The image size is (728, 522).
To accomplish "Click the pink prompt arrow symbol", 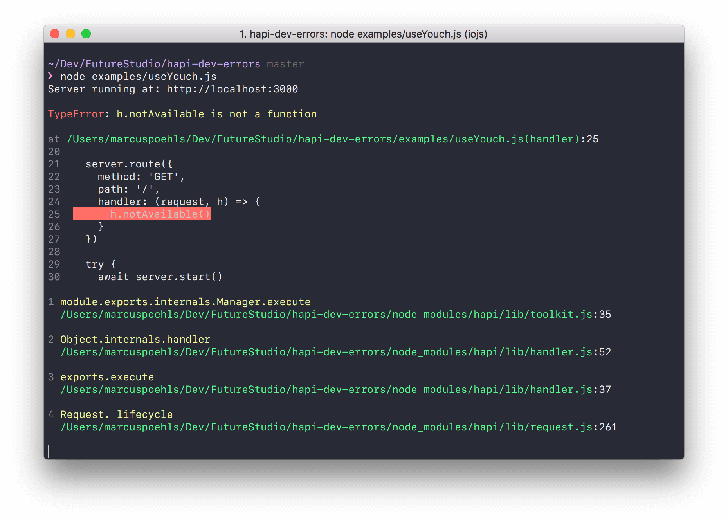I will (x=50, y=76).
